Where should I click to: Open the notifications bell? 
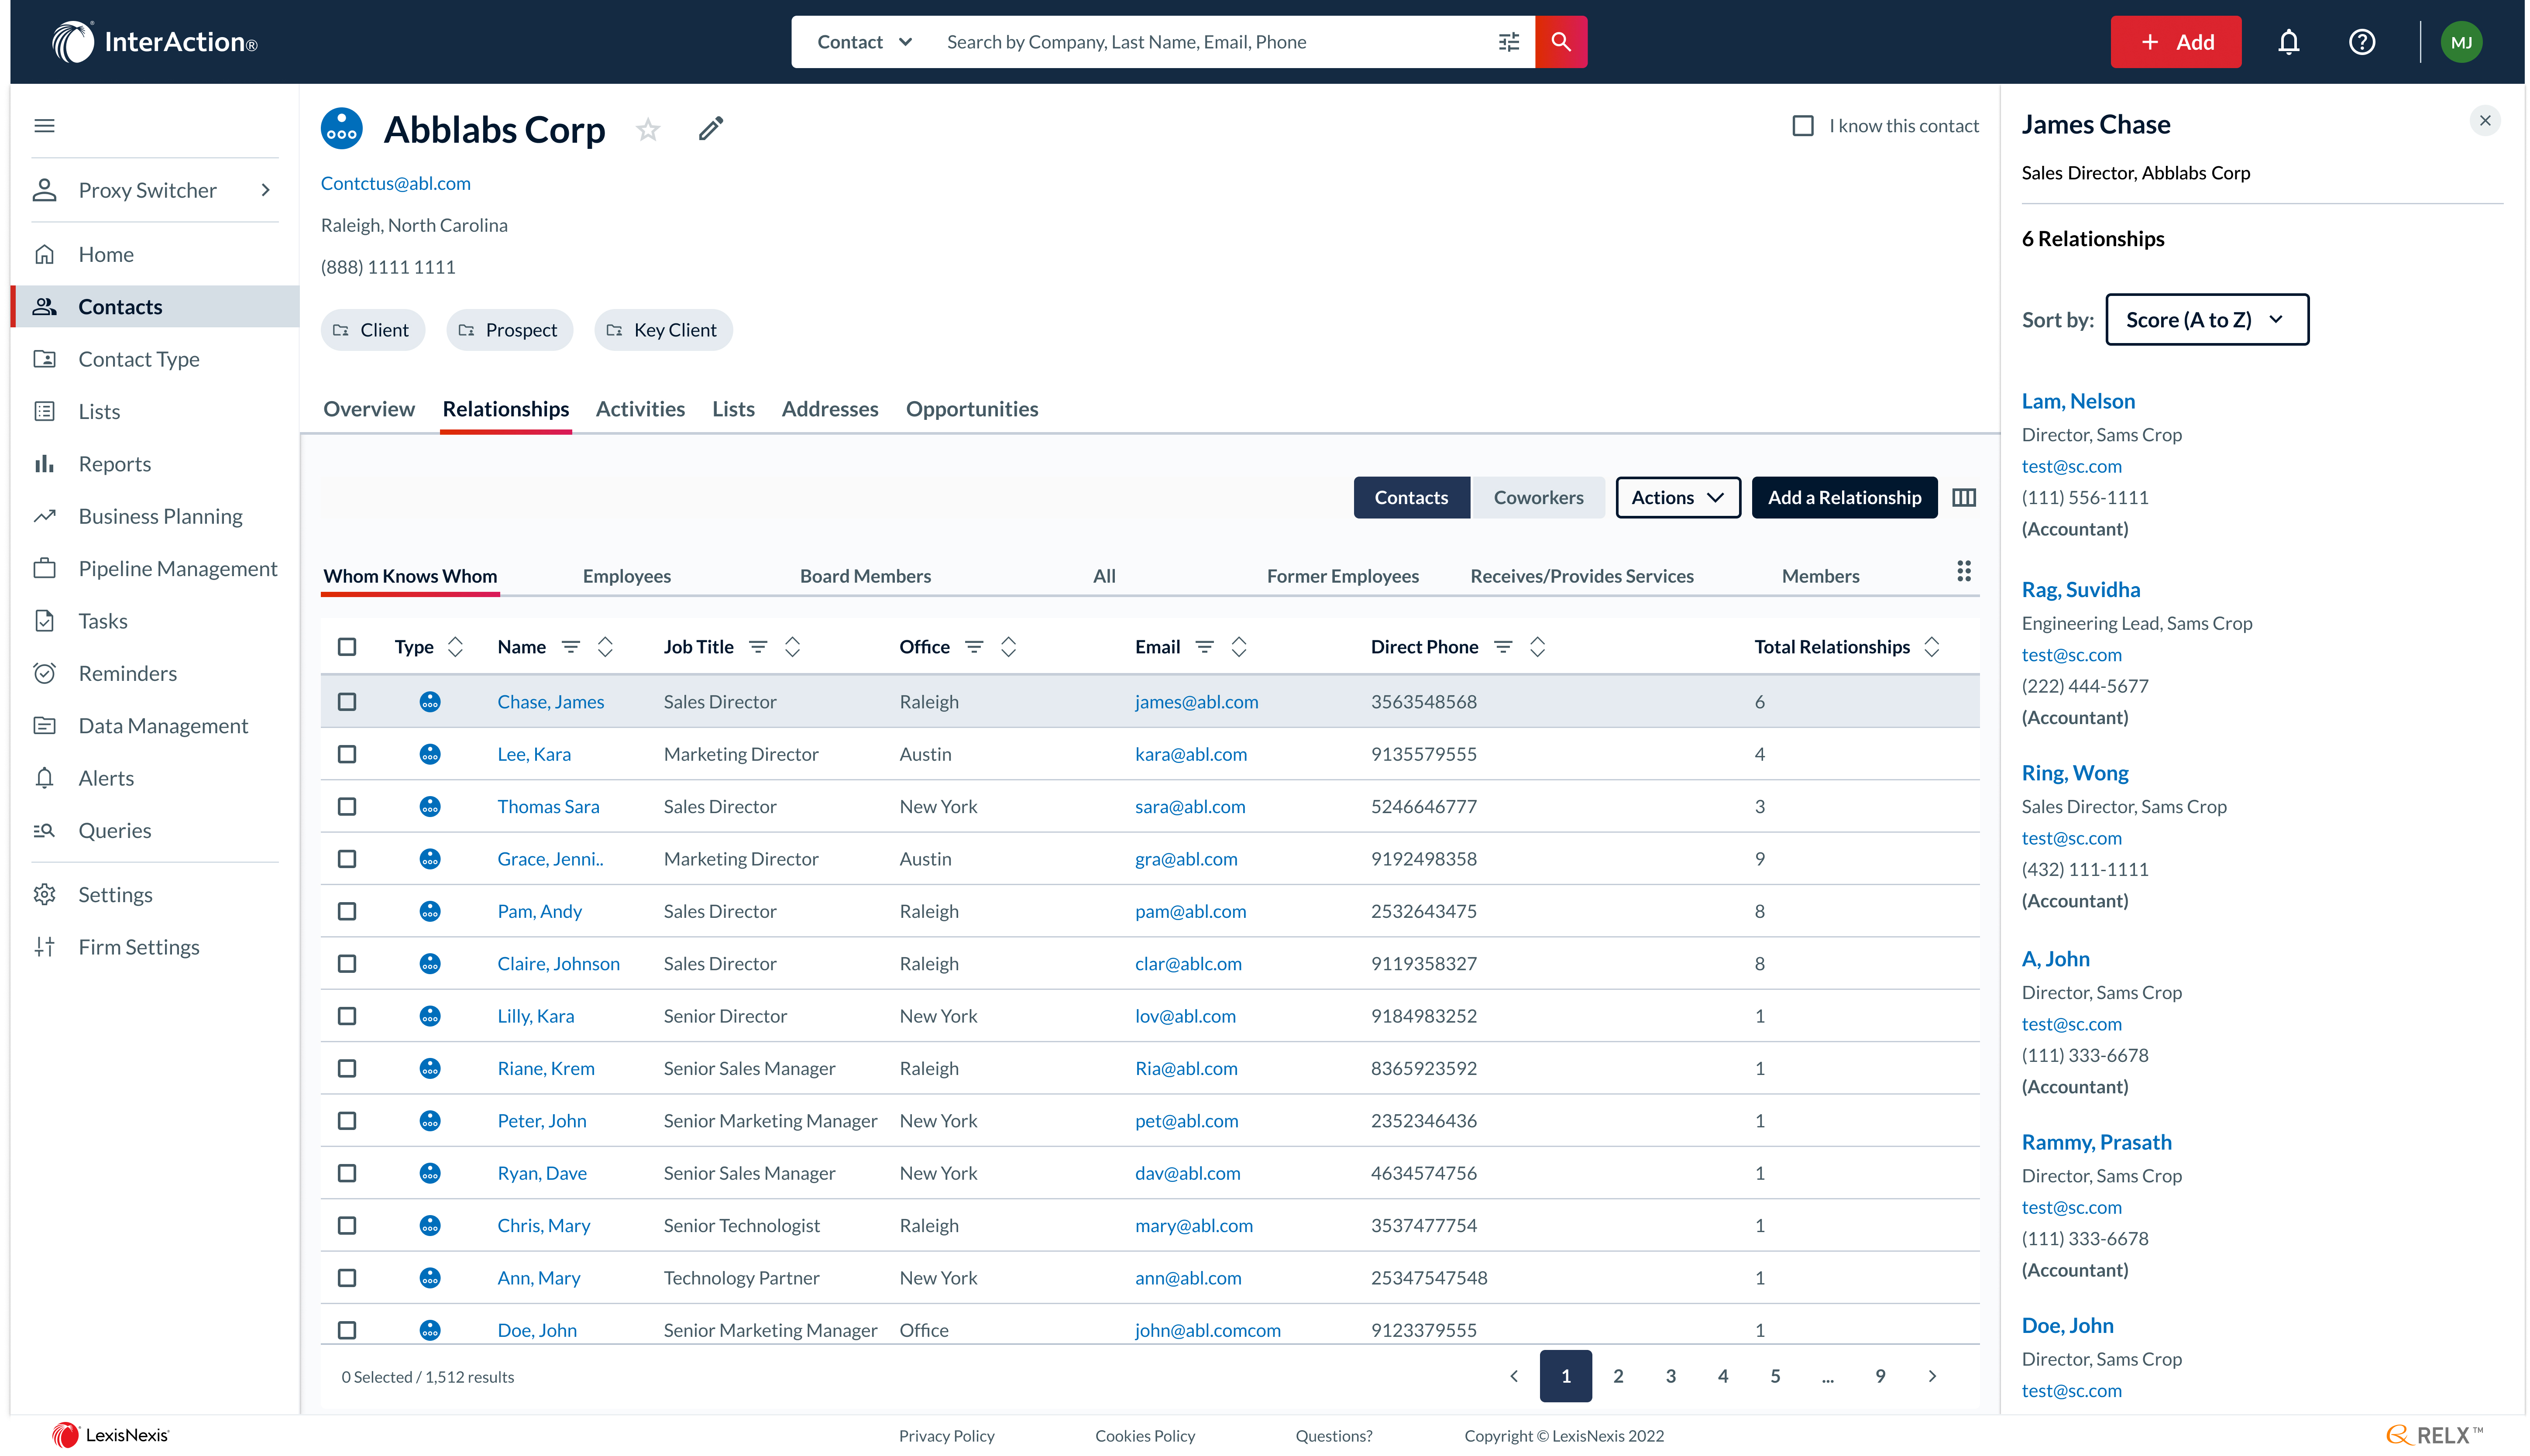tap(2288, 42)
